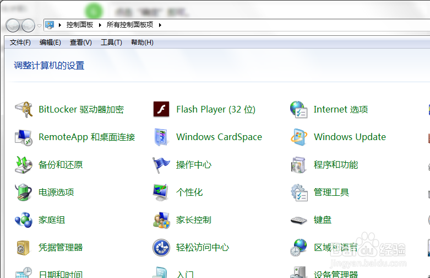Open the BitLocker drive encryption icon
This screenshot has width=430, height=278.
[24, 109]
